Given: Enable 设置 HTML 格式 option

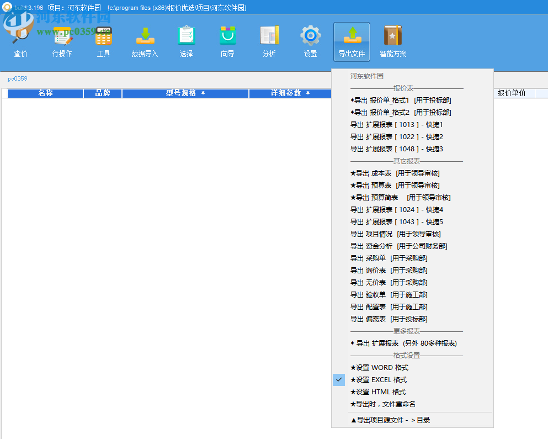Looking at the screenshot, I should point(378,392).
